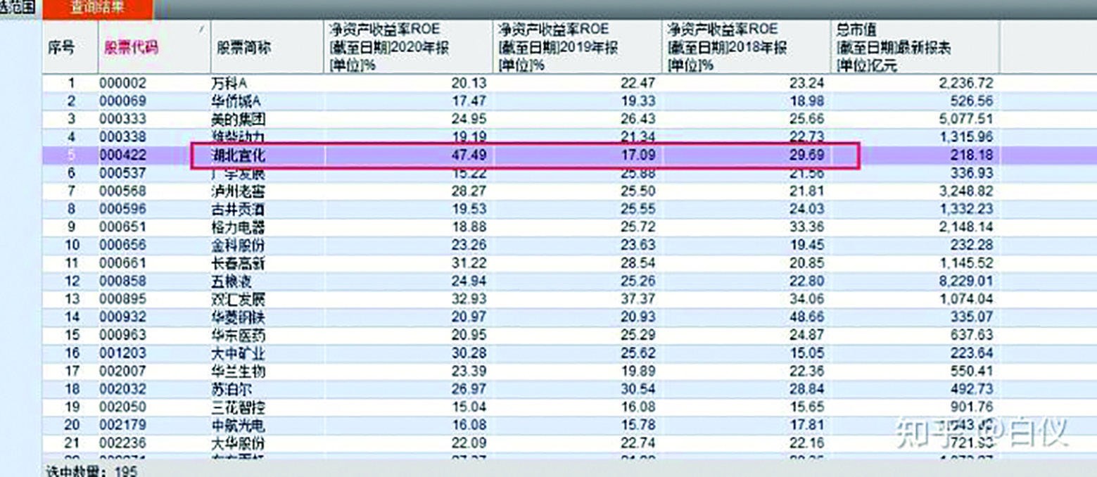1097x477 pixels.
Task: Click 湖北宜化's ROE value 47.49
Action: (466, 154)
